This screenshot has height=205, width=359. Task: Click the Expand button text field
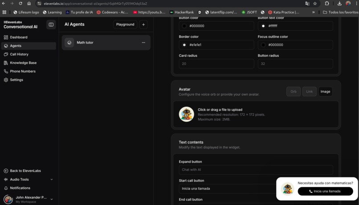pos(256,169)
